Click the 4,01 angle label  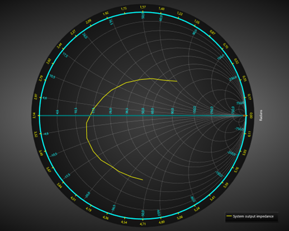(x=73, y=199)
